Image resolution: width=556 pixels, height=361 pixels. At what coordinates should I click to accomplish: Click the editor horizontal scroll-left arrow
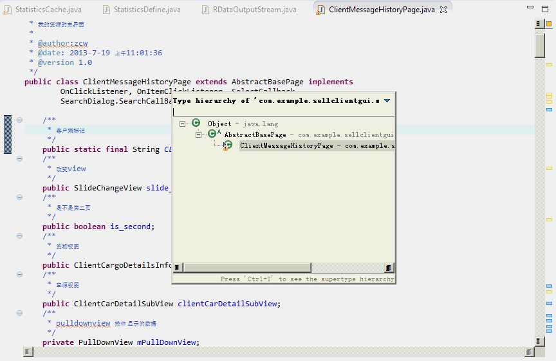pyautogui.click(x=28, y=352)
